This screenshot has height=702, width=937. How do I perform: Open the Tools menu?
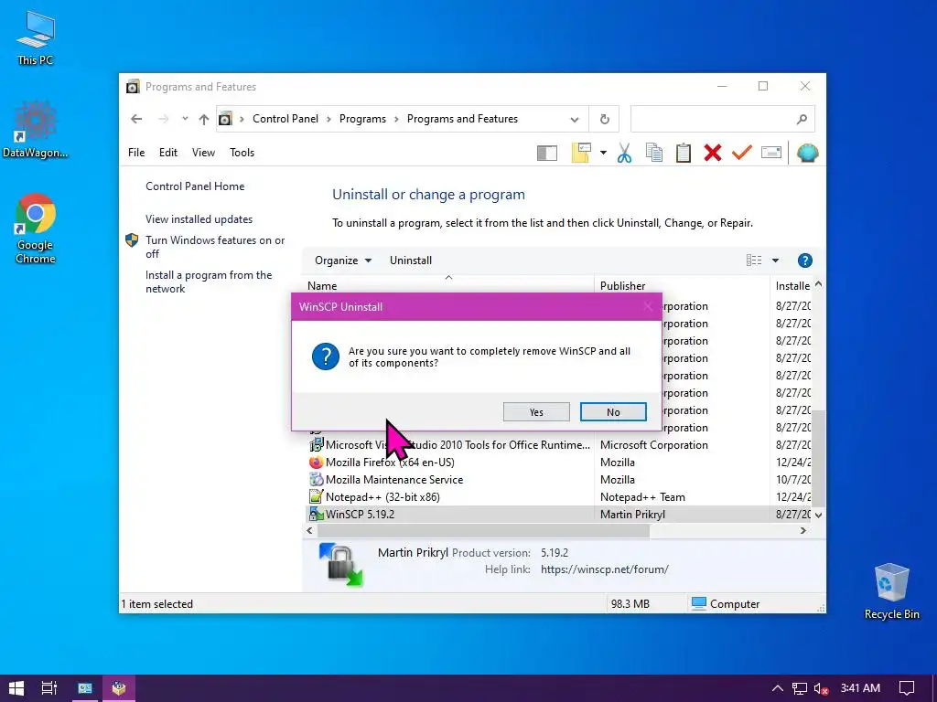tap(242, 153)
